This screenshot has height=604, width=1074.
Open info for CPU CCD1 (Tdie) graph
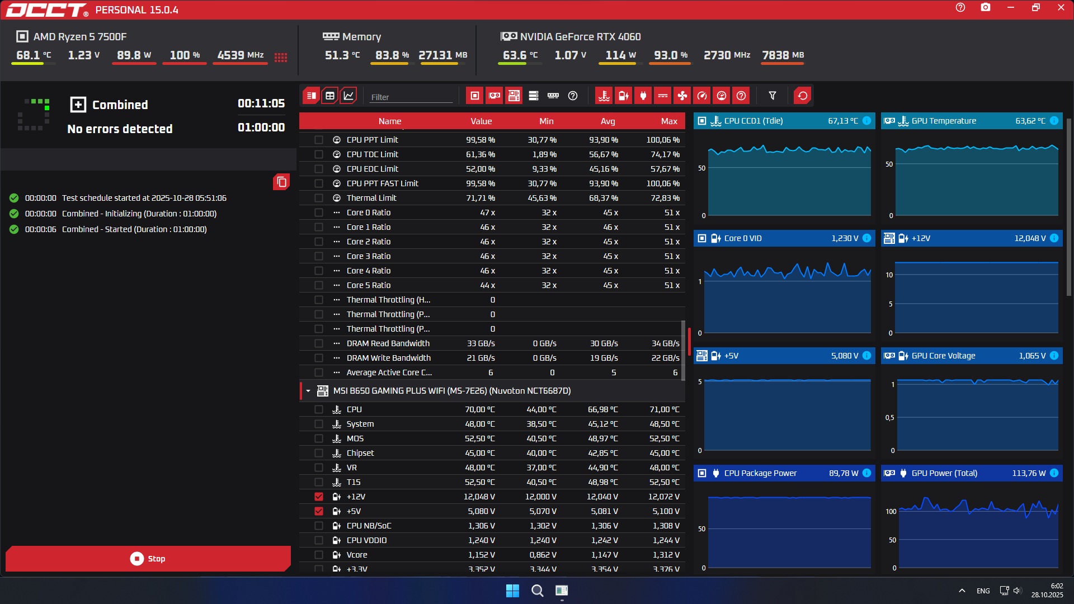pos(866,121)
